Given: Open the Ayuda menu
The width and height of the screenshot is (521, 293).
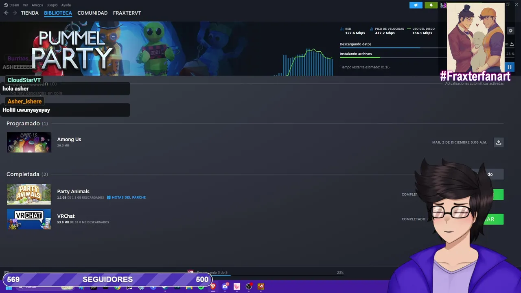Looking at the screenshot, I should point(66,5).
